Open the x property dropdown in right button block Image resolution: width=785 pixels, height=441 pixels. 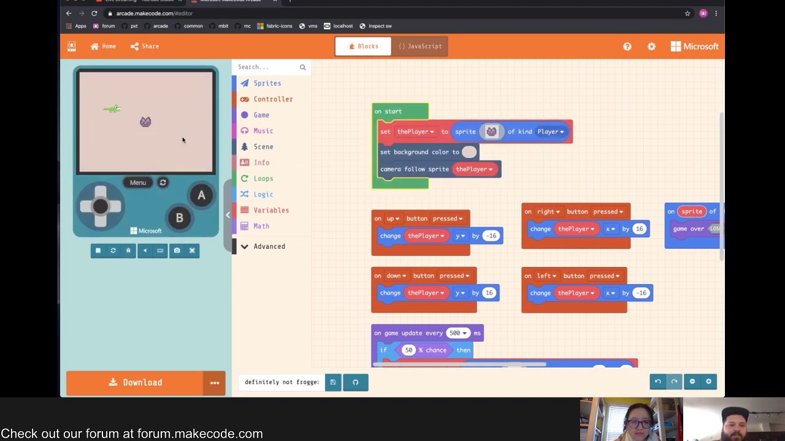click(x=610, y=229)
